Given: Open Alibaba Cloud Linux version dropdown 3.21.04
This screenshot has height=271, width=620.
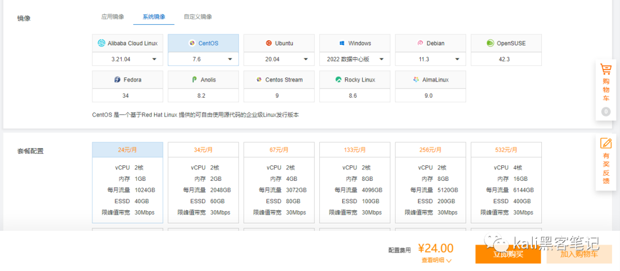Looking at the screenshot, I should [127, 59].
